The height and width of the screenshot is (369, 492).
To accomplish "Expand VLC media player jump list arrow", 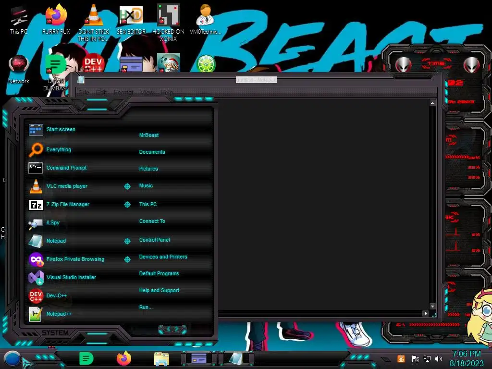I will (127, 186).
